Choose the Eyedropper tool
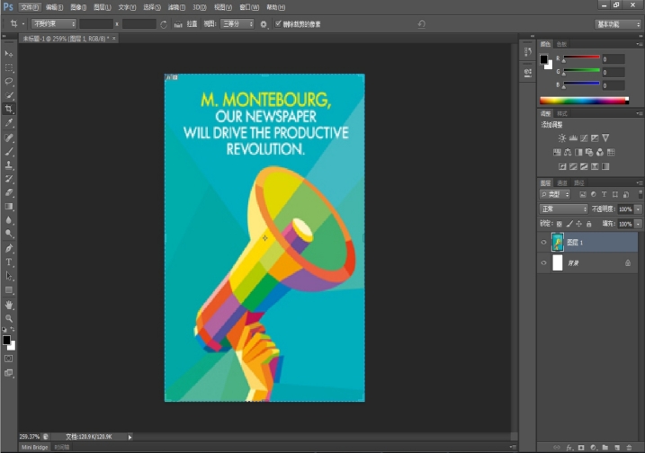 click(x=9, y=123)
